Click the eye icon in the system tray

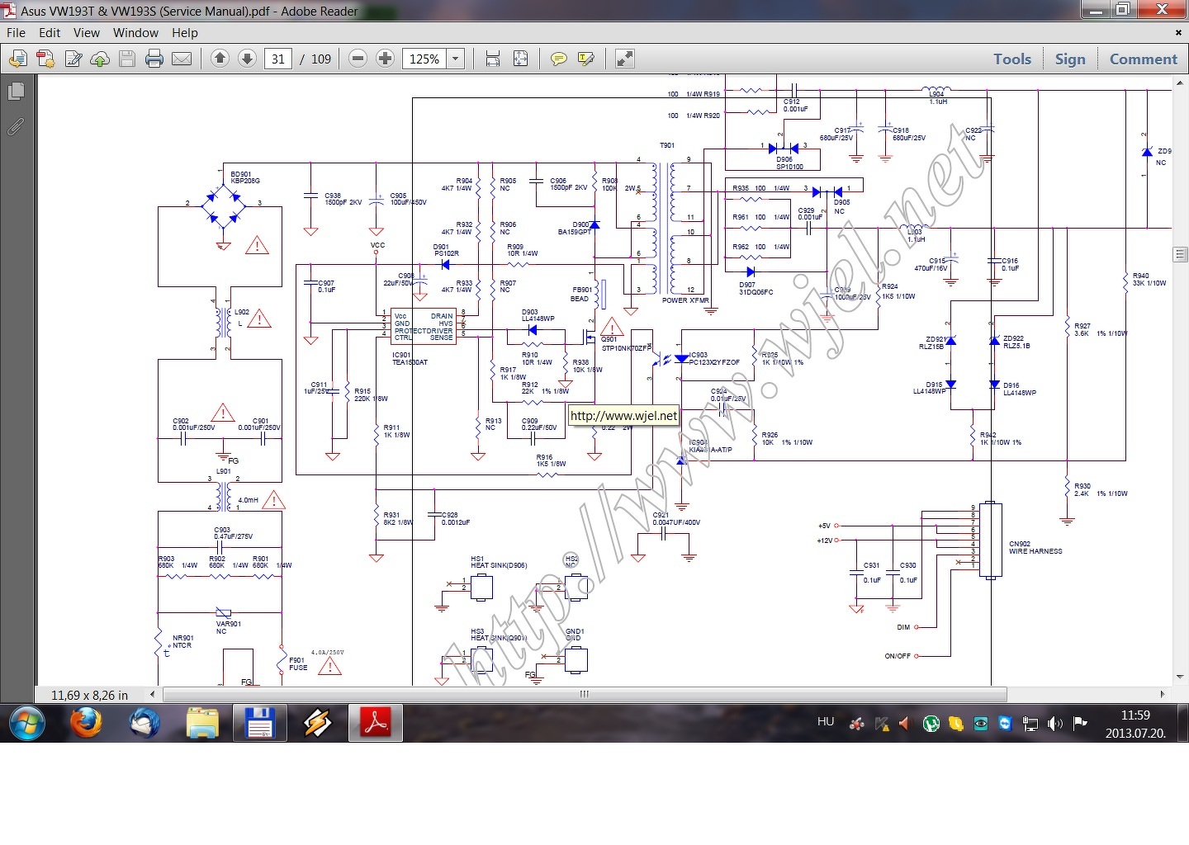(x=981, y=724)
